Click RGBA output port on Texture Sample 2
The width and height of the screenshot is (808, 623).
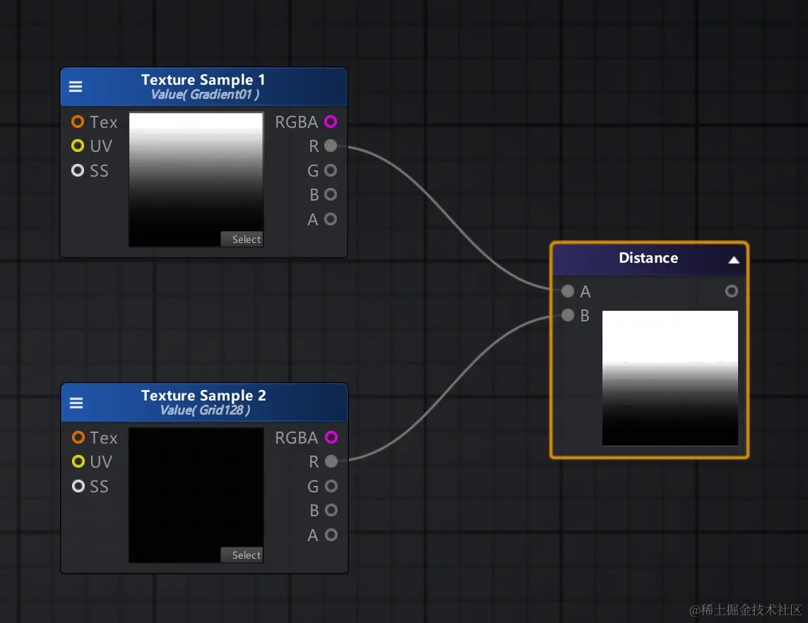pyautogui.click(x=331, y=437)
